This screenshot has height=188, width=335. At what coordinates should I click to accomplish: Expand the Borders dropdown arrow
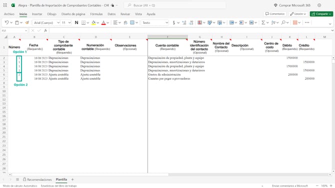pos(88,22)
